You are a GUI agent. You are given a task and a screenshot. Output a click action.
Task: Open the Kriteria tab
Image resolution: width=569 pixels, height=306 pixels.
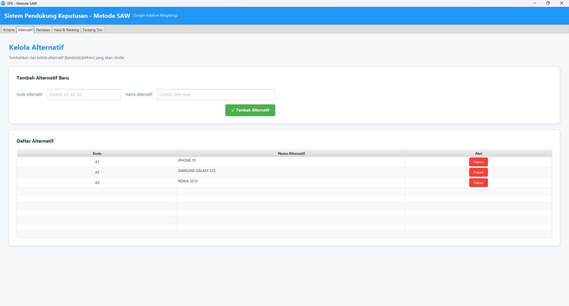click(9, 30)
